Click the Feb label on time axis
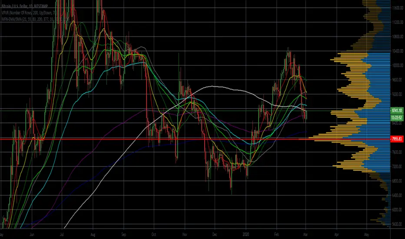Screen dimensions: 405x239 [276, 235]
